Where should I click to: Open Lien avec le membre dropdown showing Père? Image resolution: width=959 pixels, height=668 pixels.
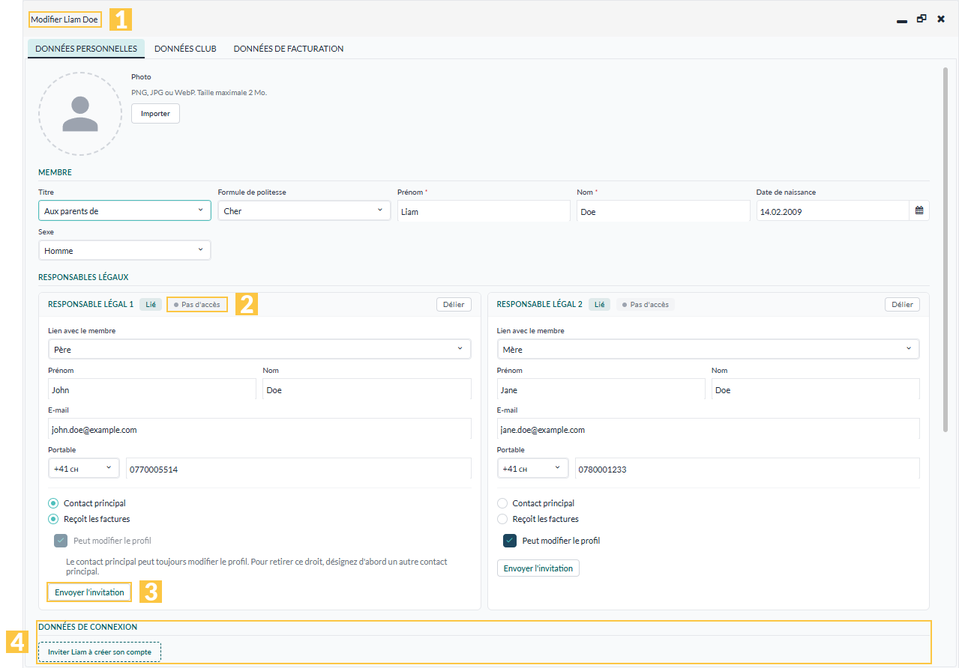(259, 350)
